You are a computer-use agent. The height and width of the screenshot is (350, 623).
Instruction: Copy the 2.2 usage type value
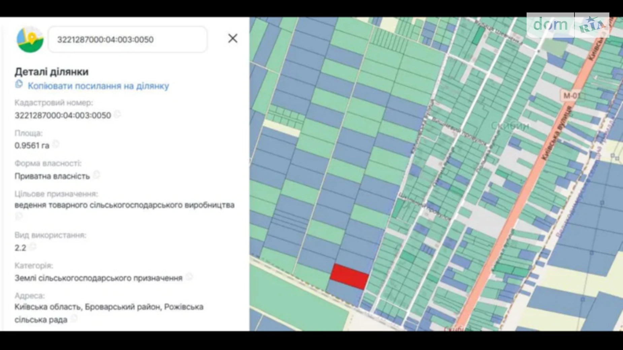32,247
